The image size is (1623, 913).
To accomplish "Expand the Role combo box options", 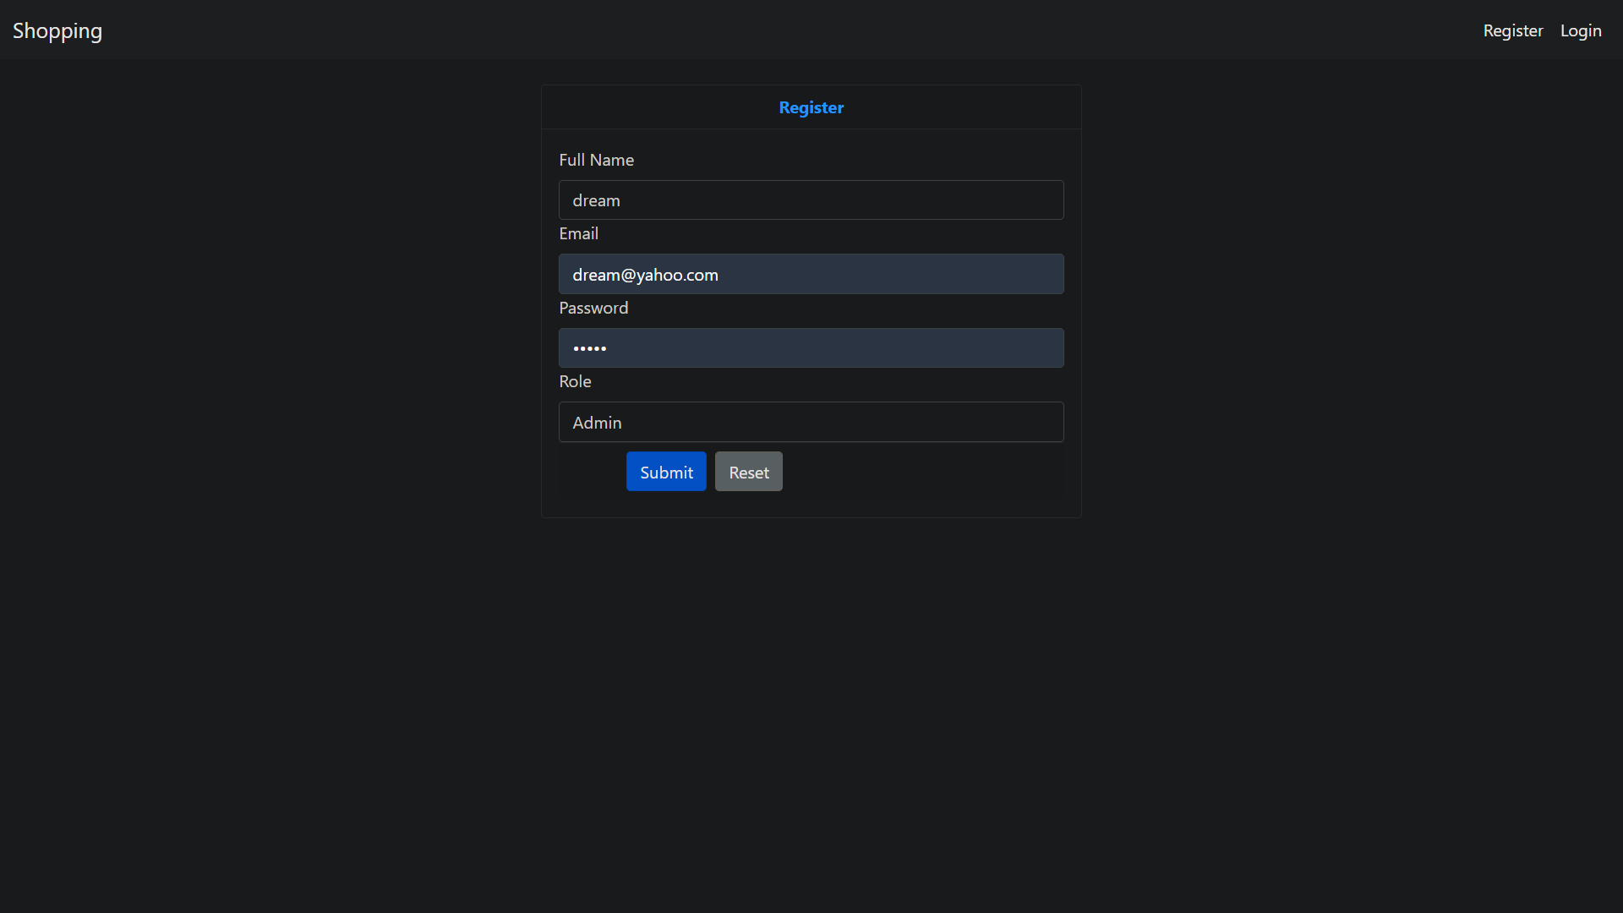I will pyautogui.click(x=811, y=422).
